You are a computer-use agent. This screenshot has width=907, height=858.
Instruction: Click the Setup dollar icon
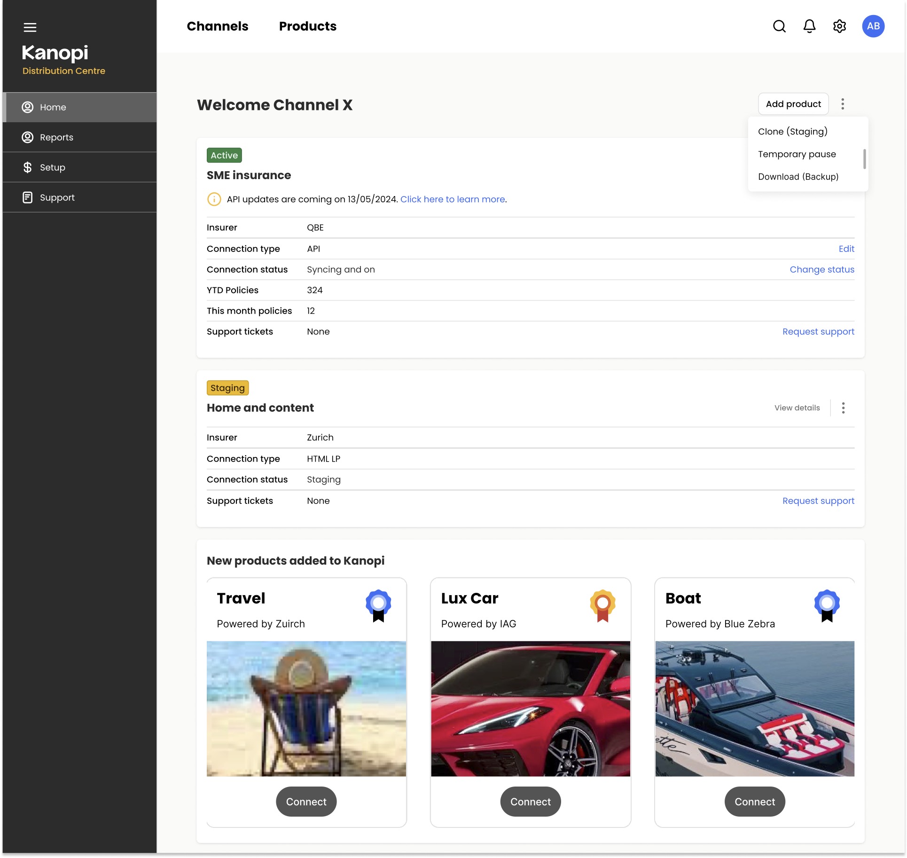[28, 167]
